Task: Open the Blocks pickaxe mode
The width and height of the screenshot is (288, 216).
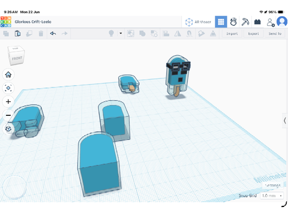Action: click(245, 22)
